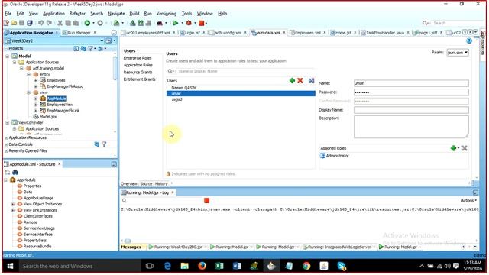489x275 pixels.
Task: Click the Cut scissors toolbar icon
Action: [x=60, y=23]
